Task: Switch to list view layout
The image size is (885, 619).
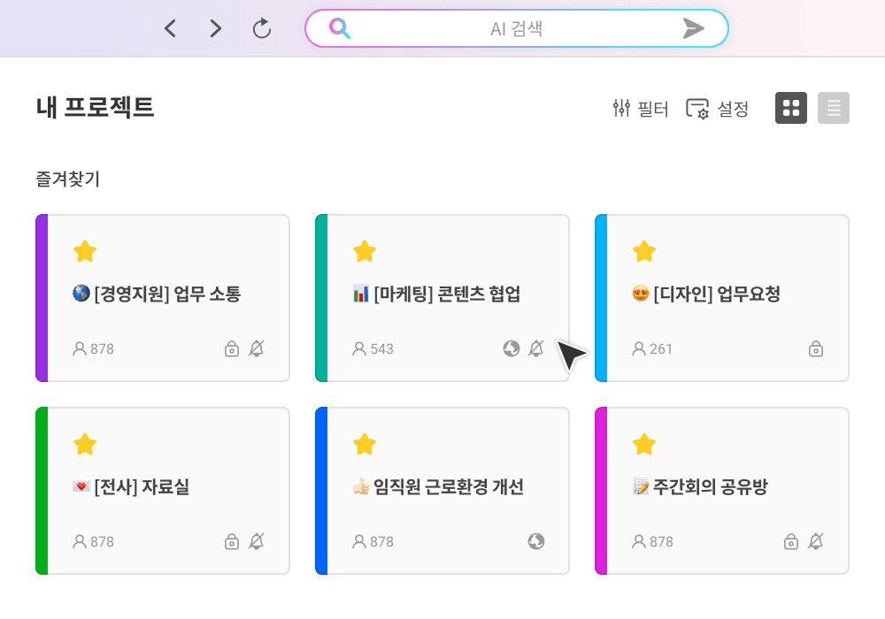Action: coord(834,108)
